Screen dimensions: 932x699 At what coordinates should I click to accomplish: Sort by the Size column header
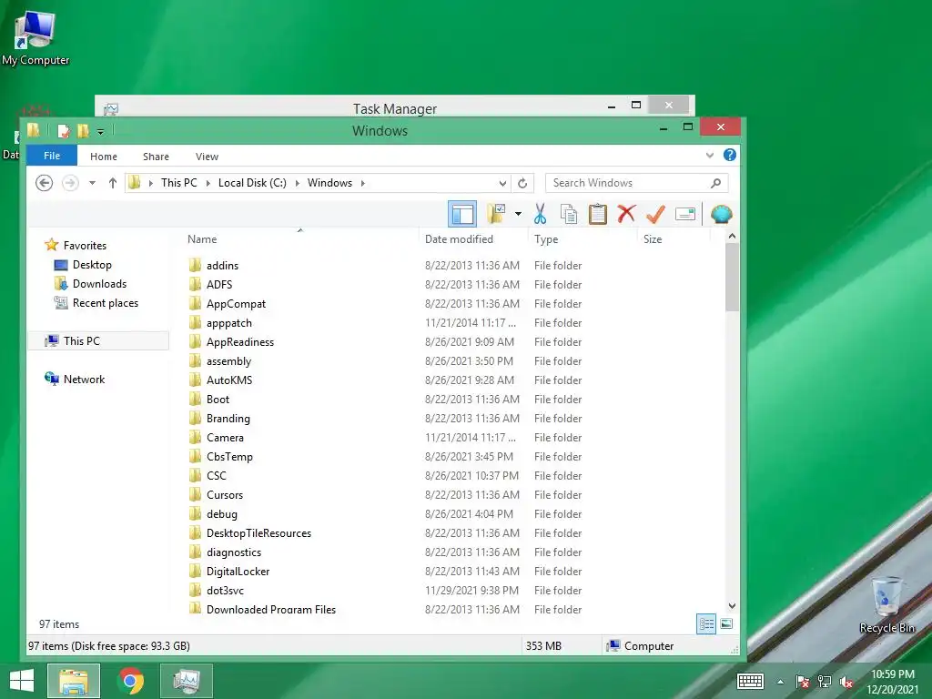[674, 239]
